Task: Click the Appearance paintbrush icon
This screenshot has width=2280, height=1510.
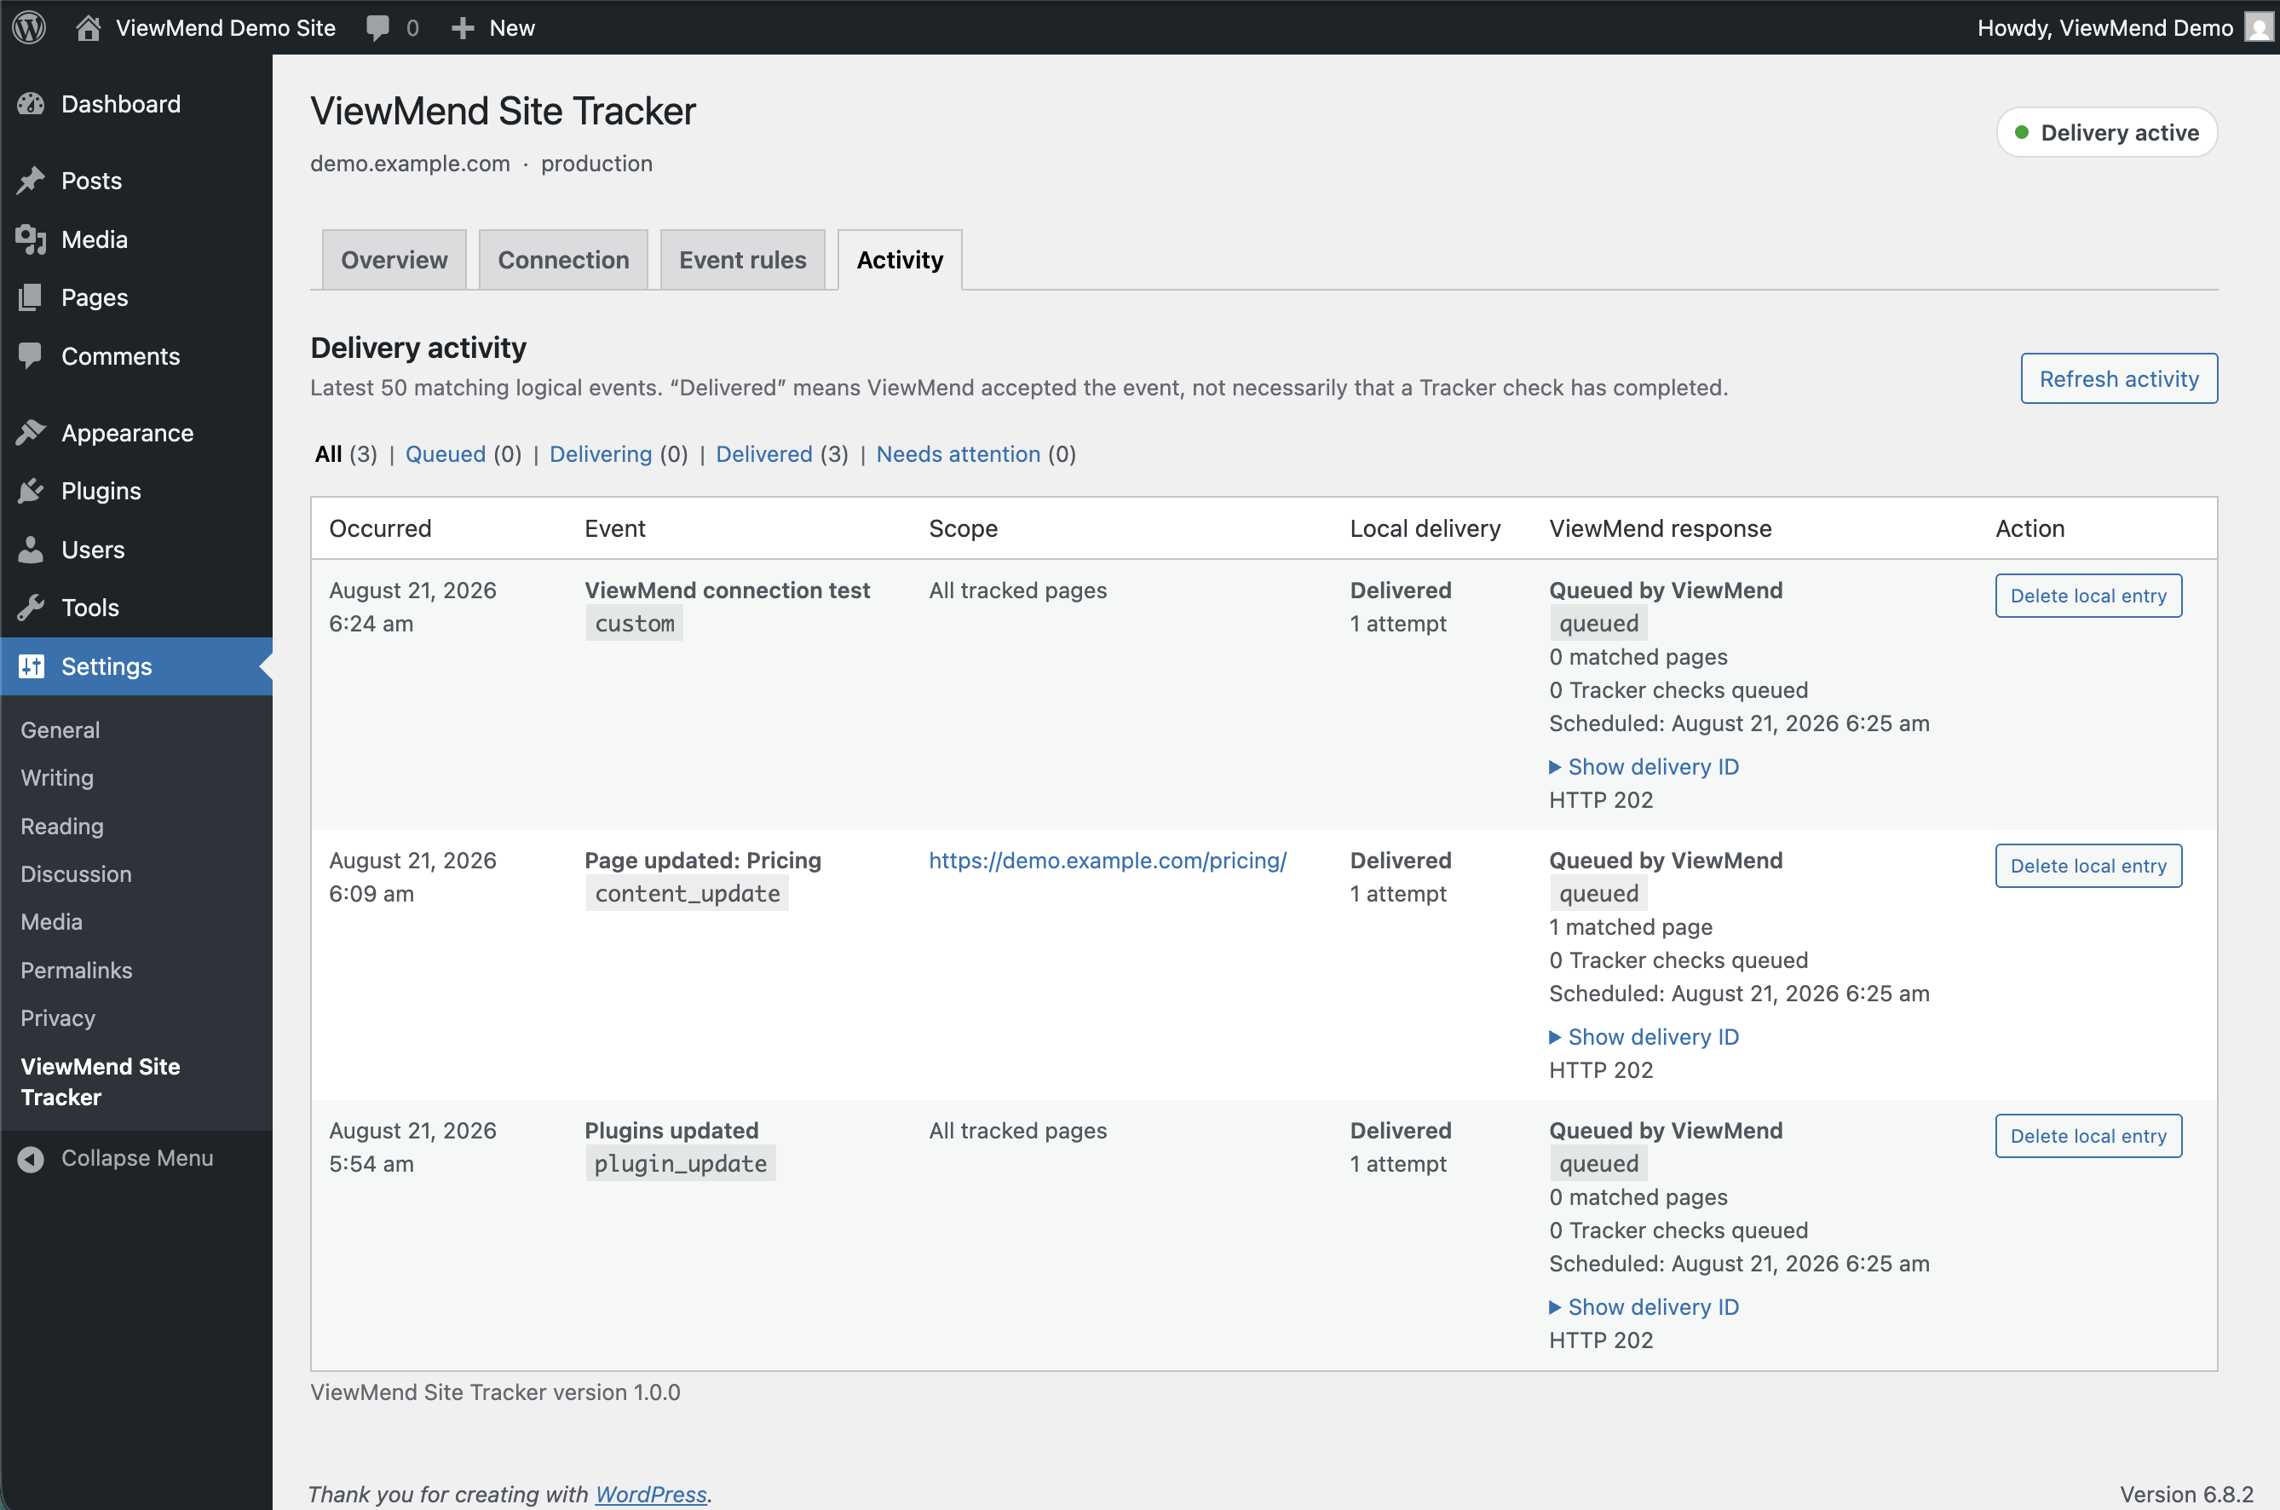Action: pos(31,434)
